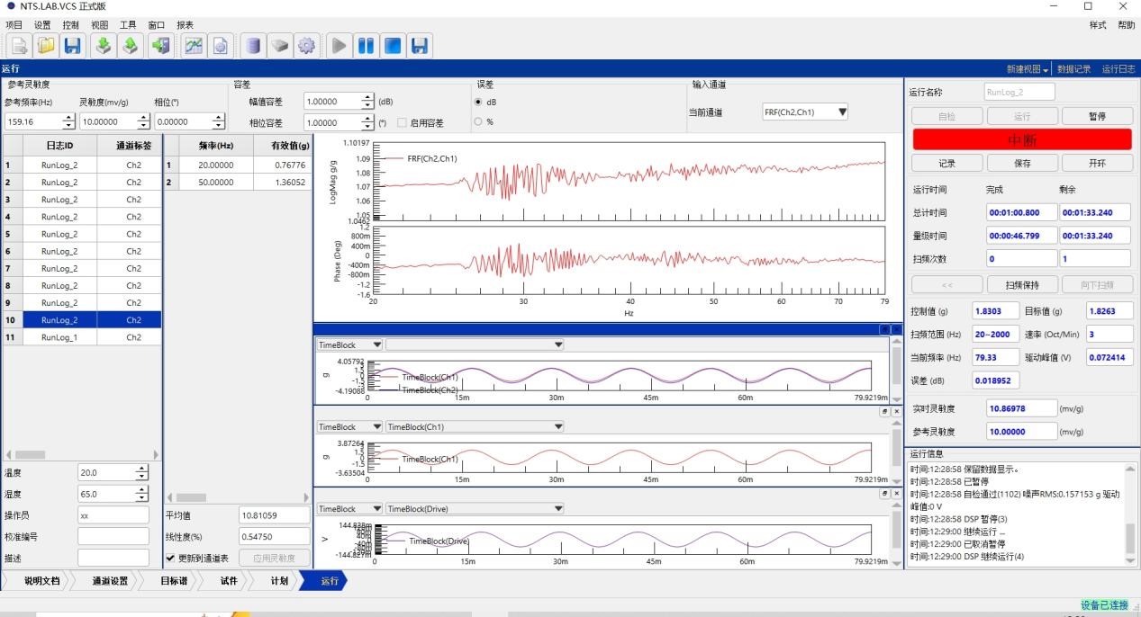Enable the 启用容差 checkbox
The image size is (1141, 617).
click(402, 123)
